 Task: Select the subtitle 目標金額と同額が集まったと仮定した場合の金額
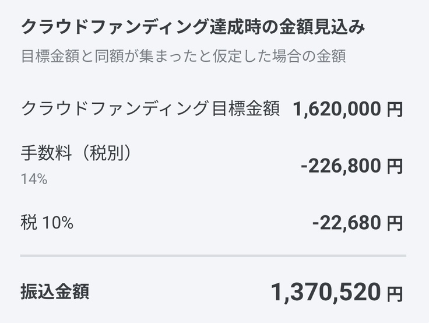coord(183,57)
